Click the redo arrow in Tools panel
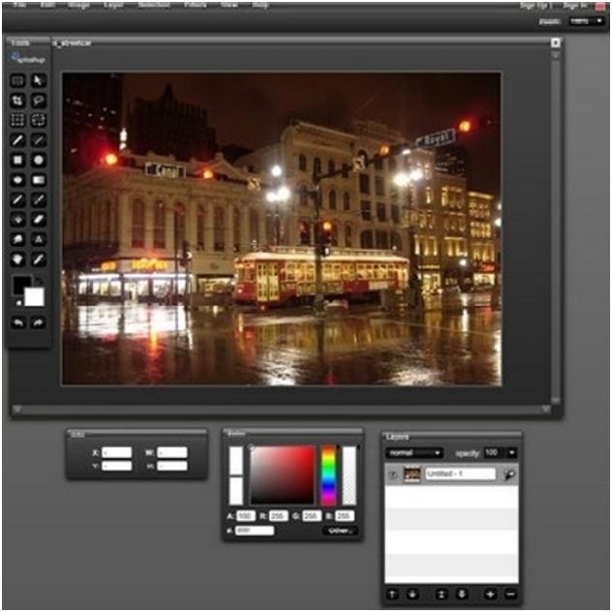The height and width of the screenshot is (612, 612). click(x=39, y=322)
